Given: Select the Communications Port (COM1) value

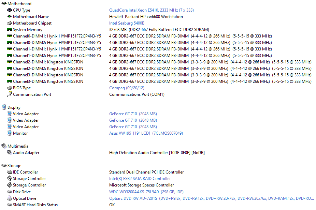Looking at the screenshot, I should 137,94.
